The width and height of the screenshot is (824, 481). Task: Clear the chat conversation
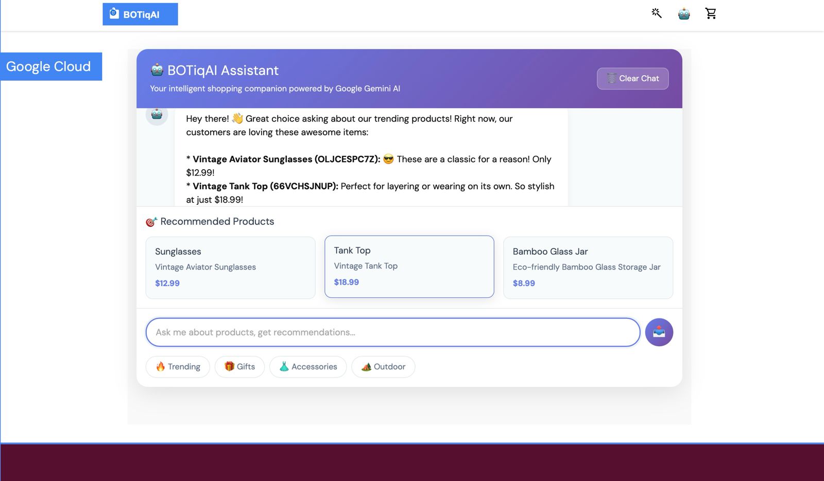[632, 79]
